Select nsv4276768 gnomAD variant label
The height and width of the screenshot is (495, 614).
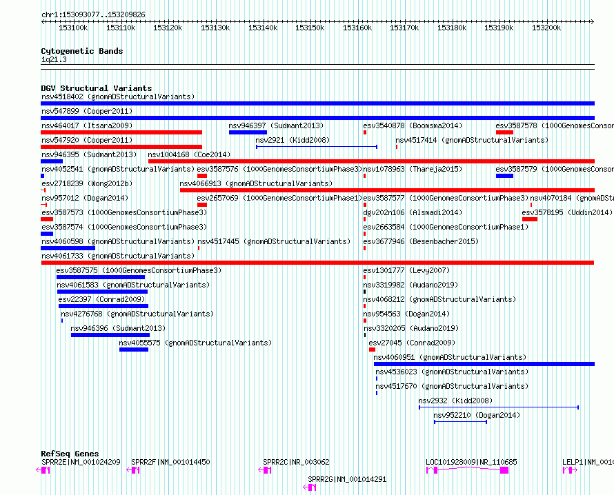(137, 314)
